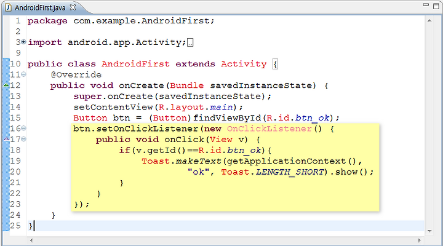Click 'findViewById' on line 15
The width and height of the screenshot is (443, 246).
coord(227,117)
